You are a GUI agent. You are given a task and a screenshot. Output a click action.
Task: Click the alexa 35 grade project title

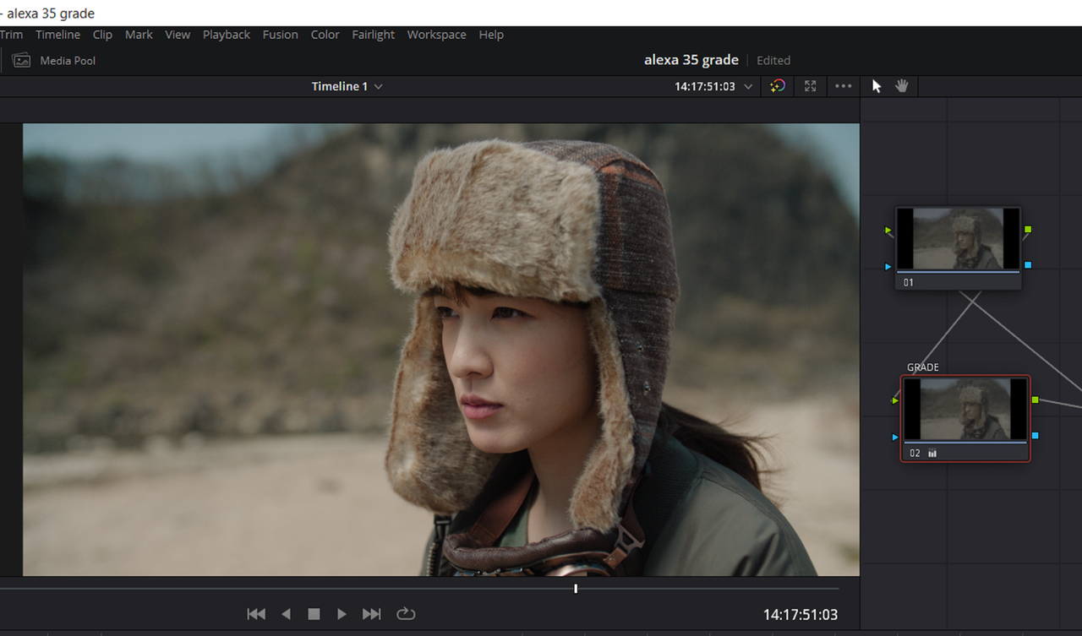[x=691, y=60]
